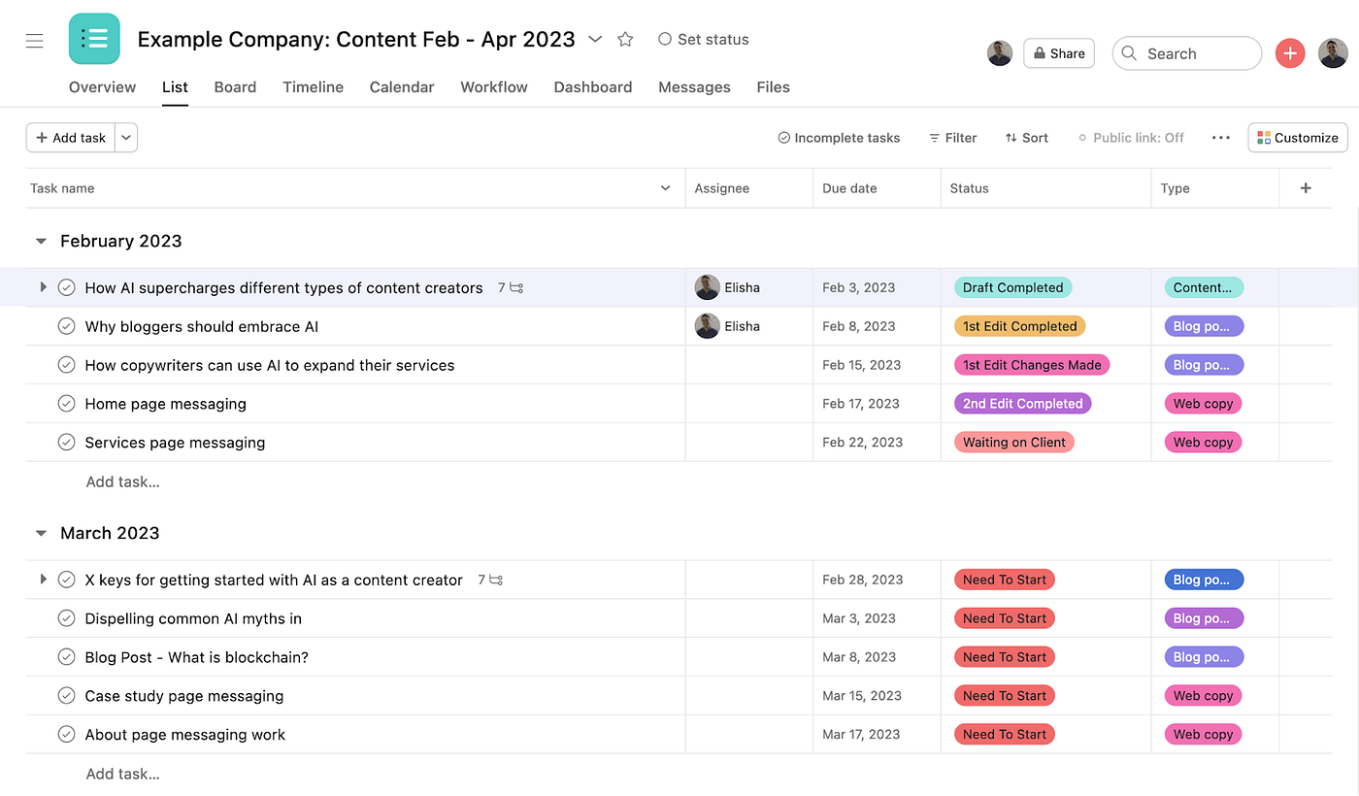Screen dimensions: 1359x796
Task: Click 'Add task...' under March 2023
Action: click(x=122, y=774)
